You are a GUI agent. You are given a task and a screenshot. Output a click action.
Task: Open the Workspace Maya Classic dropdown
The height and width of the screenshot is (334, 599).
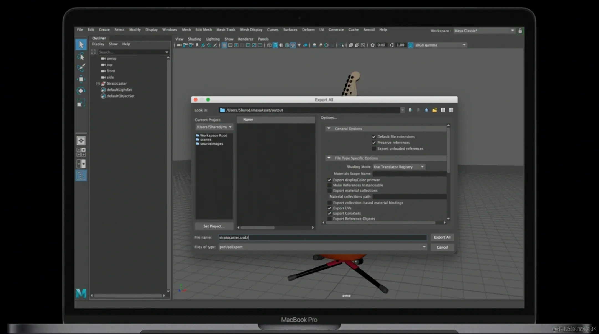pyautogui.click(x=484, y=31)
